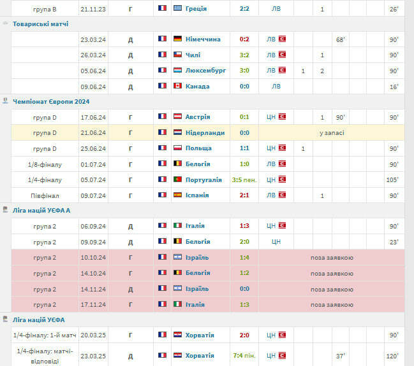Click the Portugal flag beside Португалія

coord(177,179)
